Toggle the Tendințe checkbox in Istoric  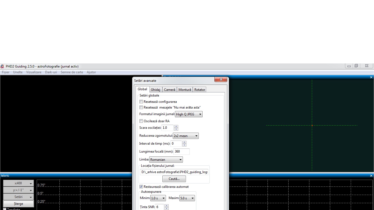click(5, 209)
